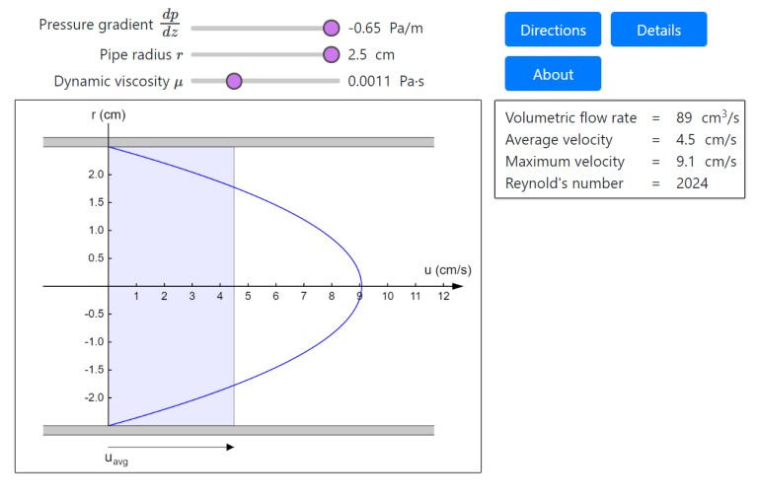This screenshot has width=758, height=500.
Task: Click the pressure gradient slider track
Action: (x=257, y=28)
